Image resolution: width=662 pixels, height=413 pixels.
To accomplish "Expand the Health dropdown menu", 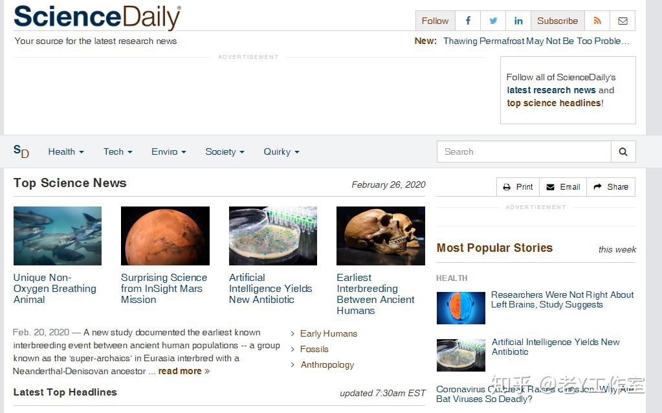I will click(x=66, y=151).
